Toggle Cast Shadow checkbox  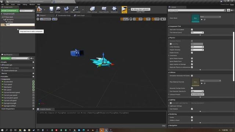tap(192, 109)
